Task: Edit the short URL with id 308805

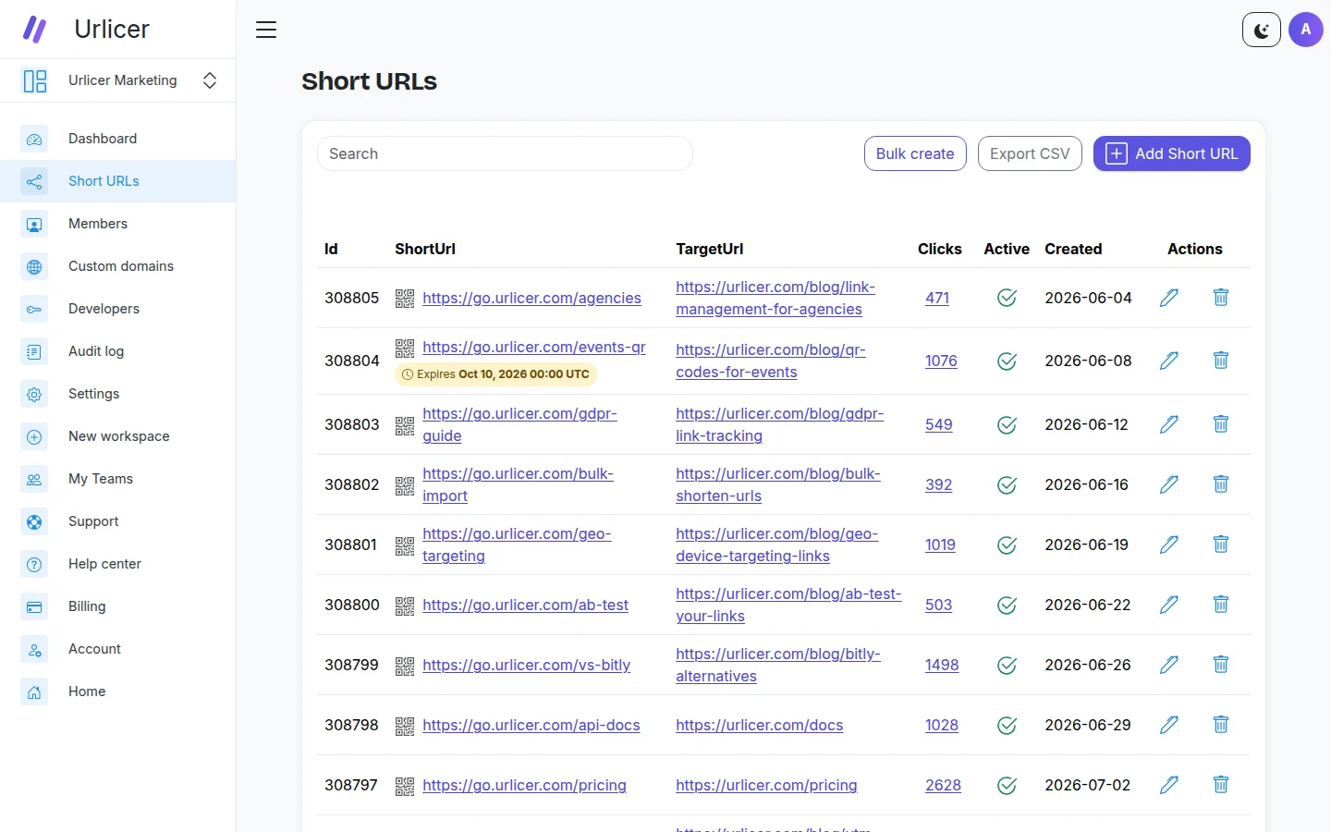Action: 1169,298
